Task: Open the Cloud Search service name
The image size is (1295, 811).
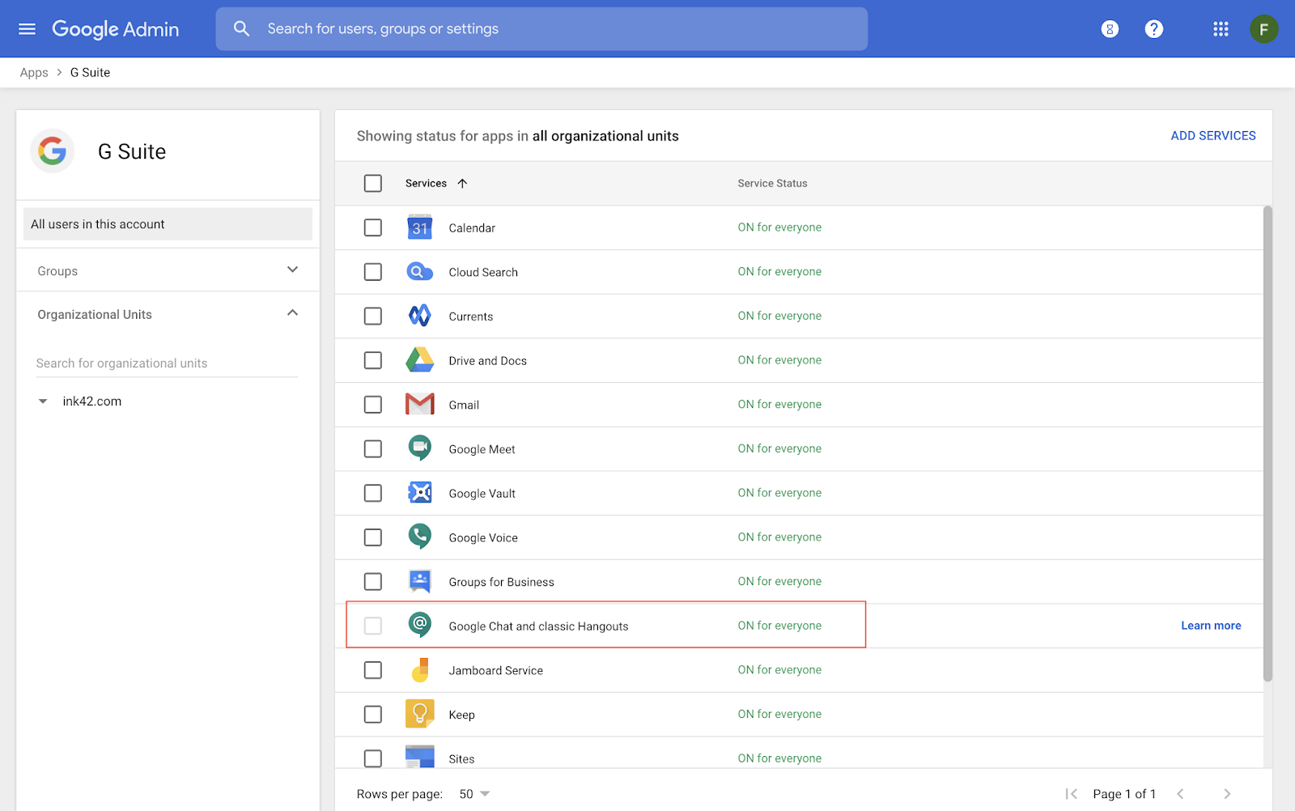Action: pos(483,272)
